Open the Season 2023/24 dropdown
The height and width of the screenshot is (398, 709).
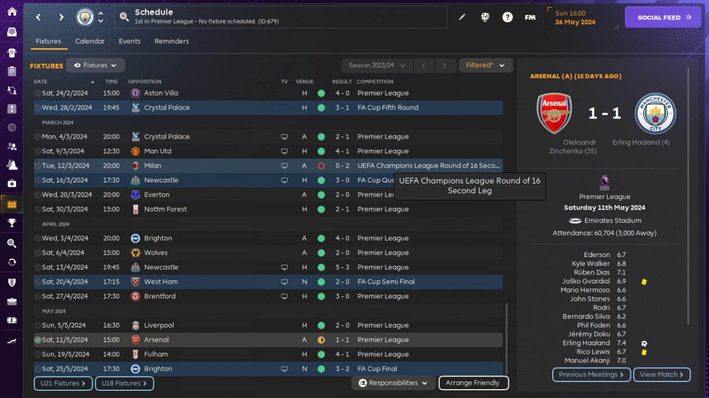pyautogui.click(x=377, y=65)
